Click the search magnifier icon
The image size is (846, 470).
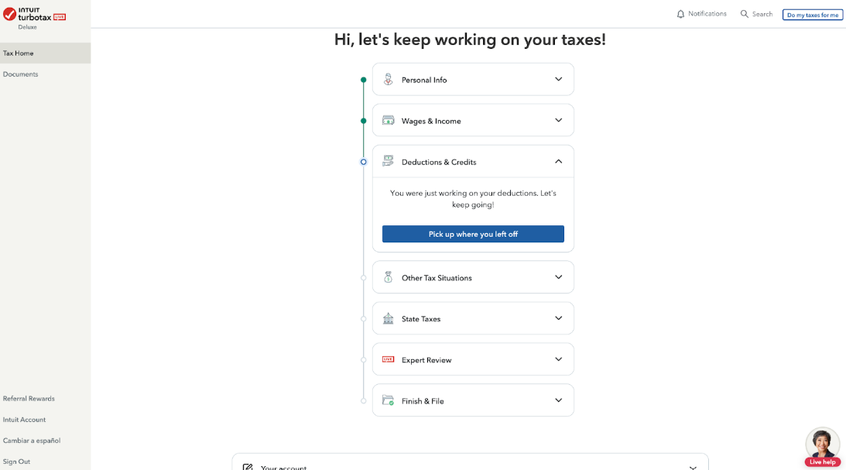[x=744, y=14]
